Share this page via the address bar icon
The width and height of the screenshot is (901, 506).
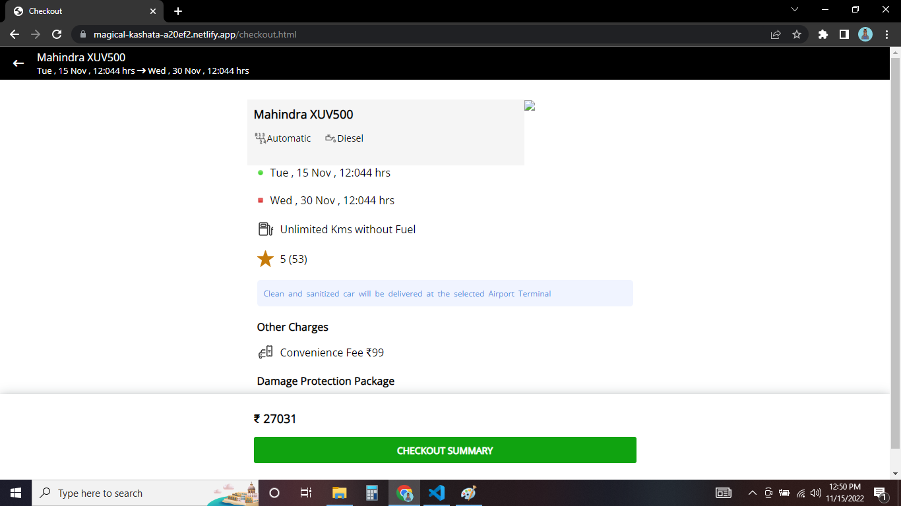coord(776,34)
